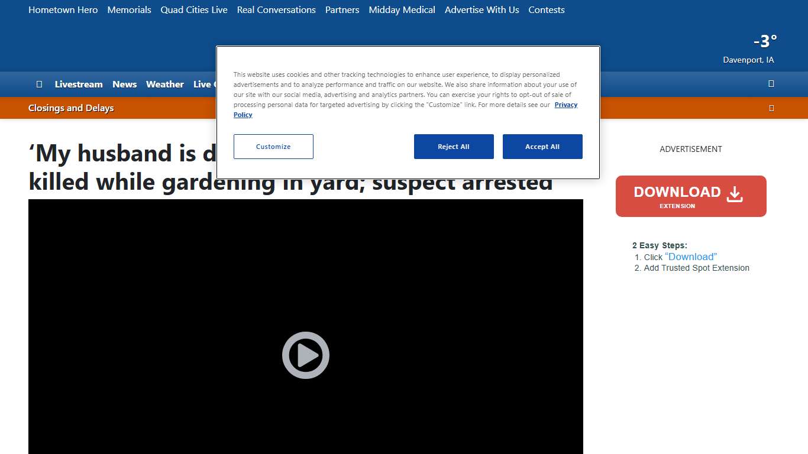This screenshot has height=454, width=808.
Task: Open the Weather section
Action: [164, 84]
